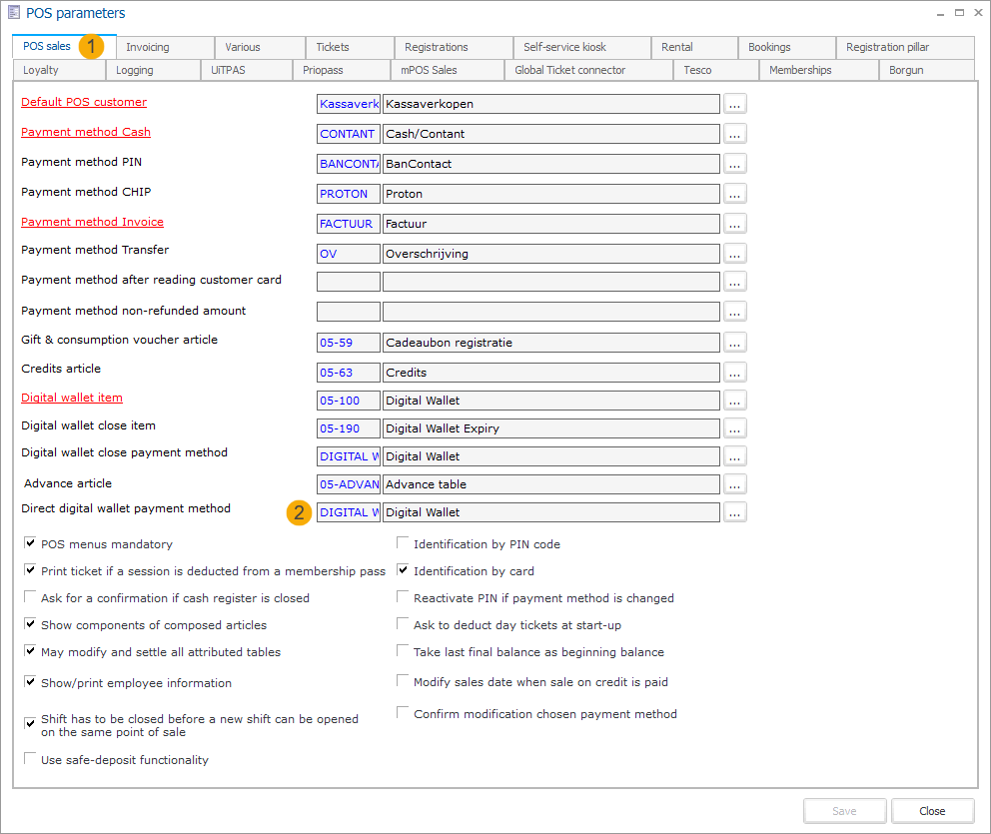Click the Default POS customer link
The width and height of the screenshot is (991, 834).
click(84, 102)
